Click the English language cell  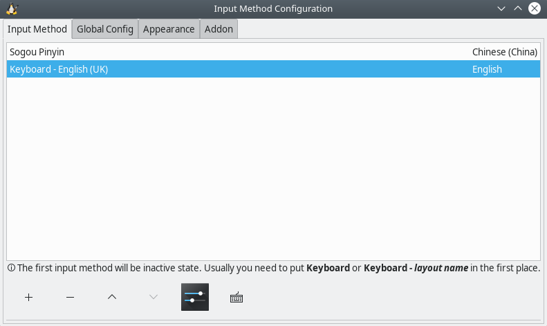click(487, 69)
